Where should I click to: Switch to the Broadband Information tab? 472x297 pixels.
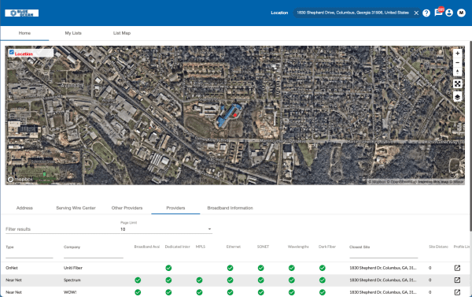[x=230, y=208]
